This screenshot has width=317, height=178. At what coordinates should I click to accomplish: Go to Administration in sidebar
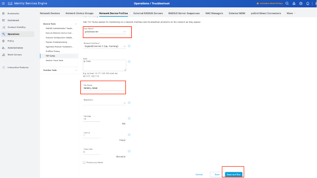pyautogui.click(x=15, y=48)
